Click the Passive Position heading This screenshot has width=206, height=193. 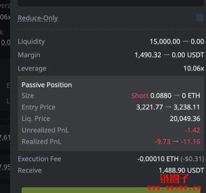coord(47,85)
